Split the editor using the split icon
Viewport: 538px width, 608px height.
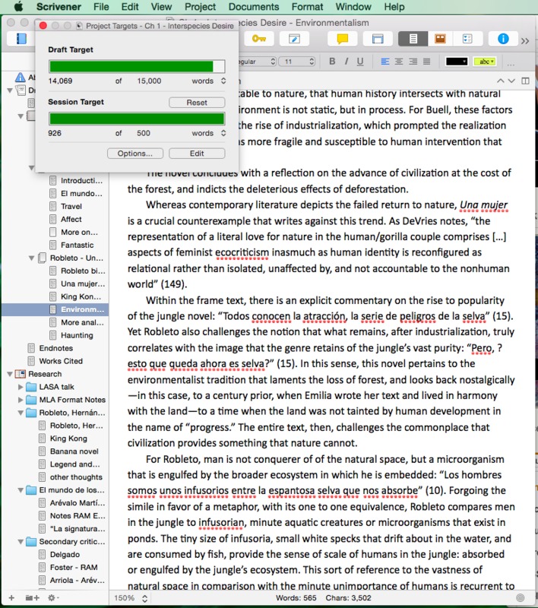click(x=525, y=81)
